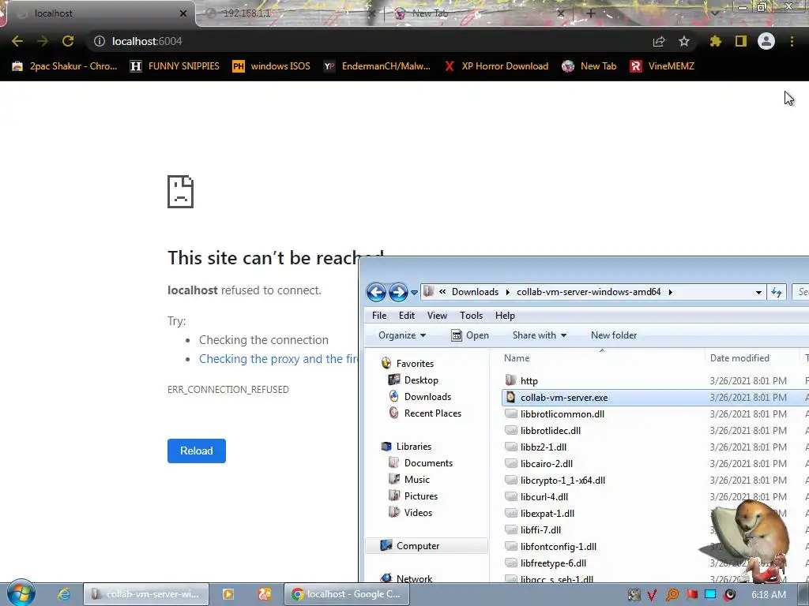Switch to the localhost tab

98,13
